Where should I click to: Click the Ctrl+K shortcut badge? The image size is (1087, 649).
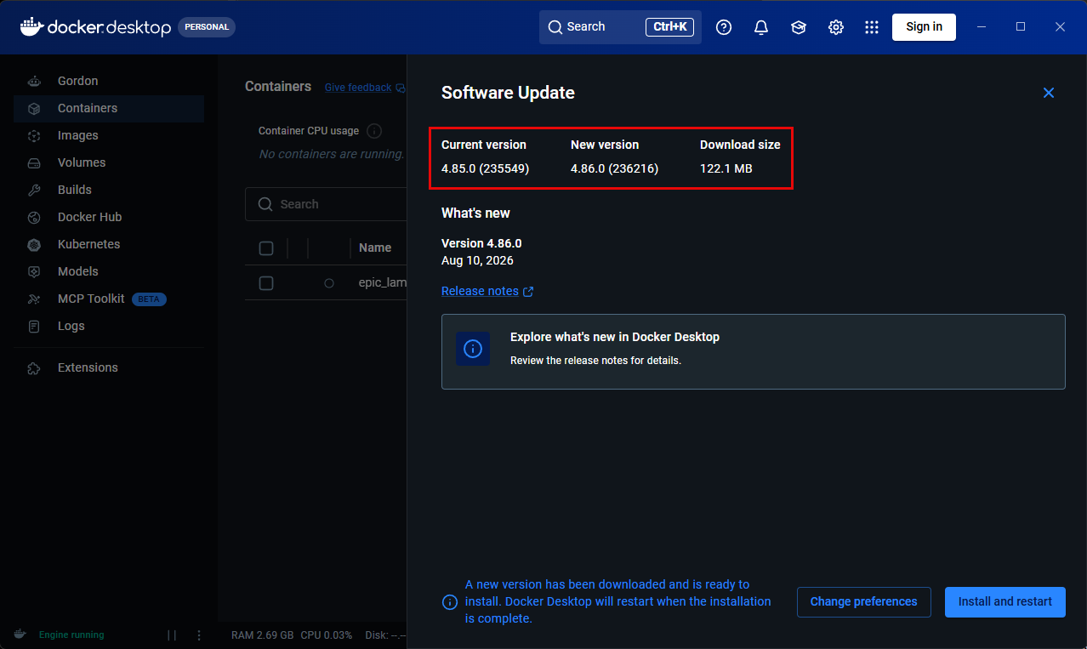tap(669, 27)
